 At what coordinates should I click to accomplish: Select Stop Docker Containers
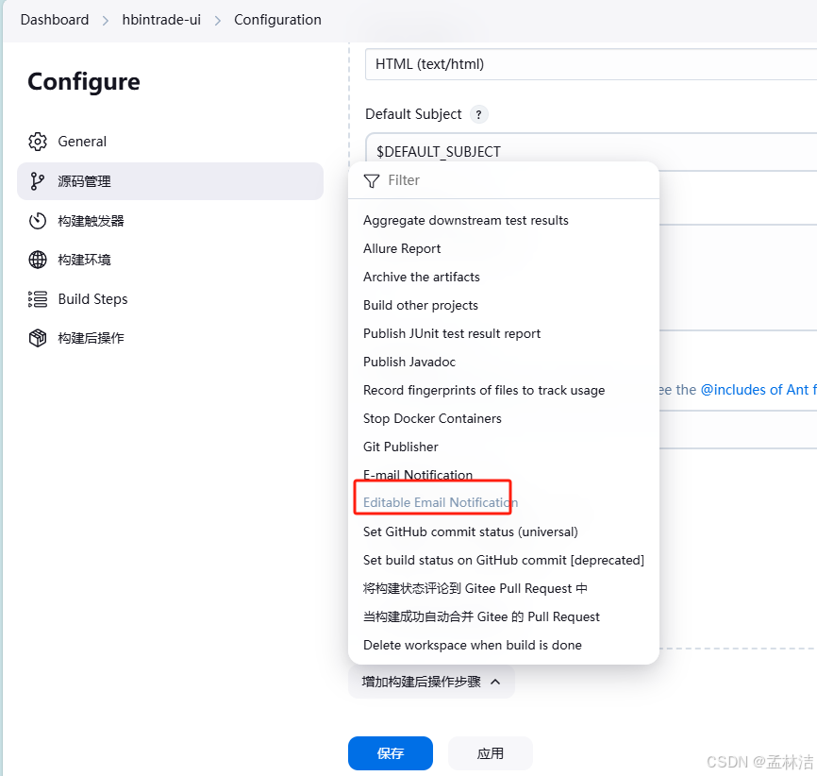click(x=432, y=419)
